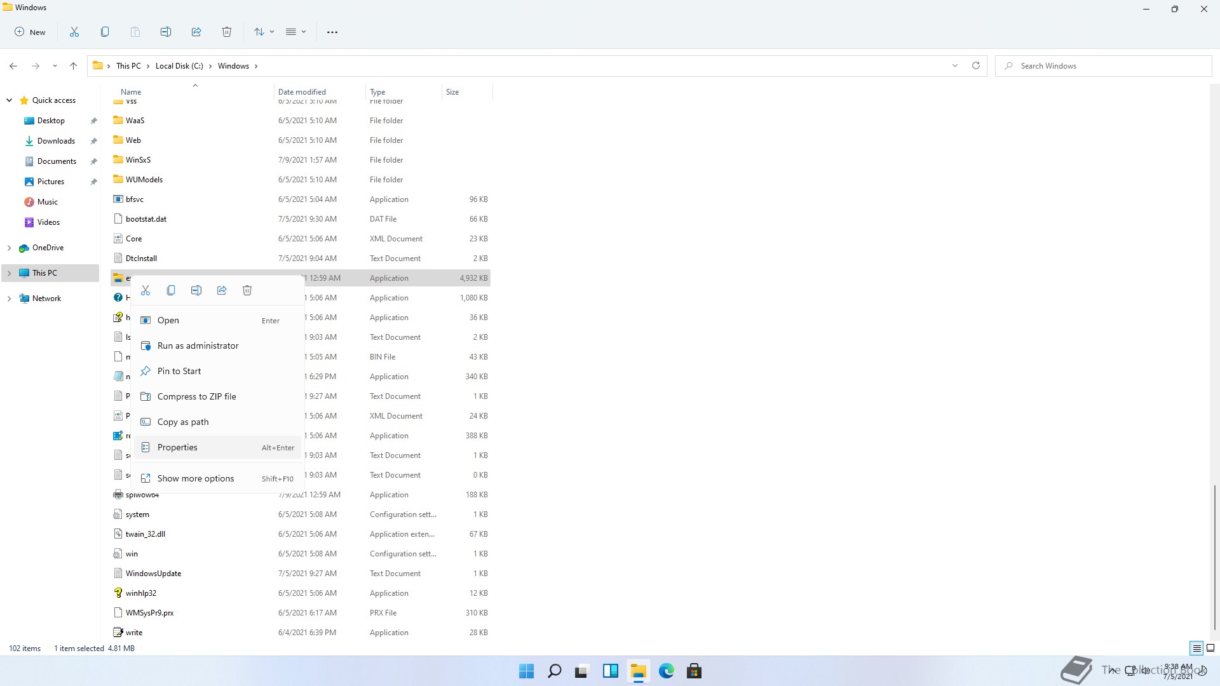Collapse the Quick access tree node
Screen dimensions: 1220x686
coord(9,100)
